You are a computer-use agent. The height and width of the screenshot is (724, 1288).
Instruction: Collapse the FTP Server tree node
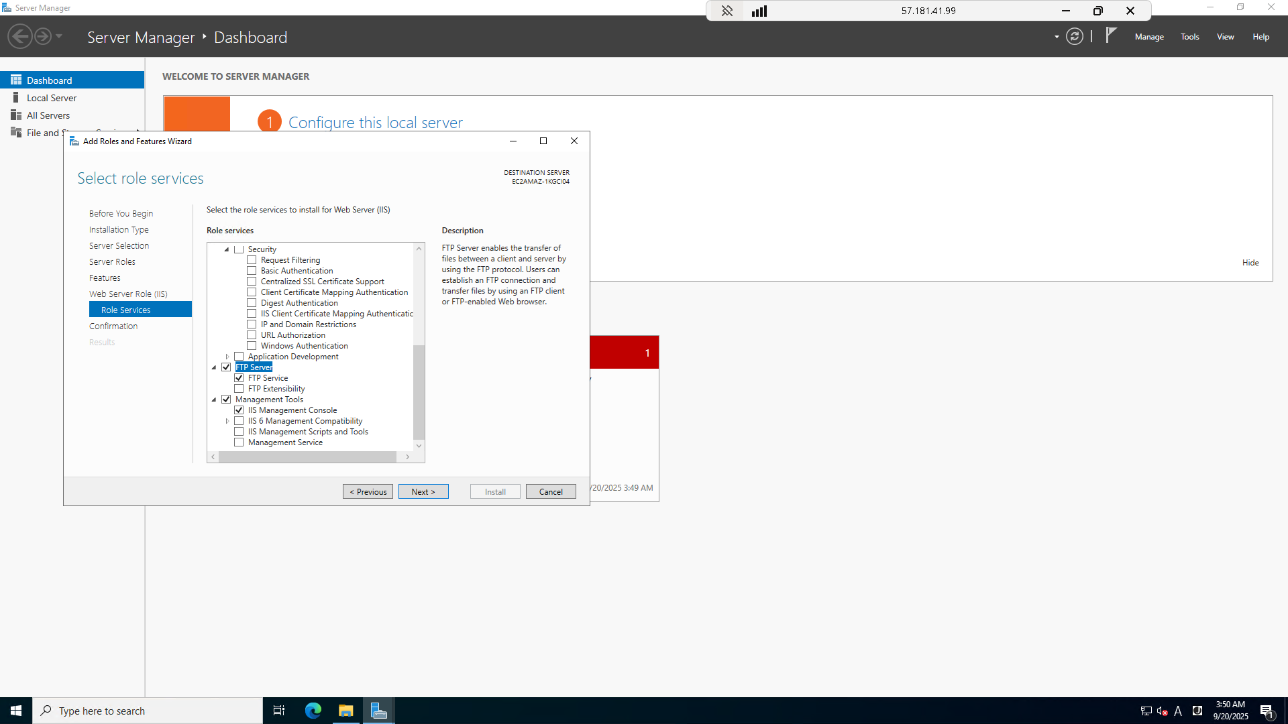point(214,367)
